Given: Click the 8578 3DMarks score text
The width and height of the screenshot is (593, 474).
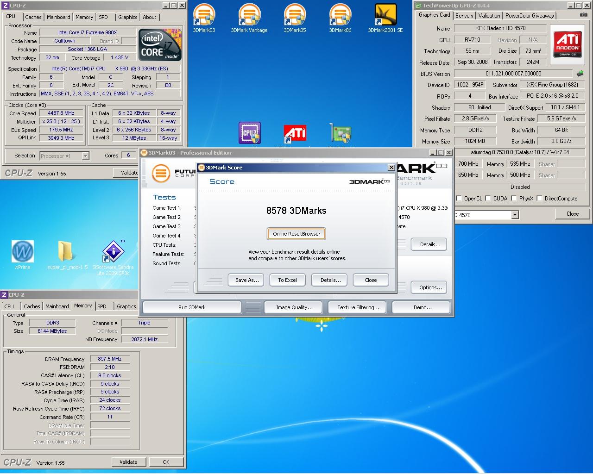Looking at the screenshot, I should 296,211.
